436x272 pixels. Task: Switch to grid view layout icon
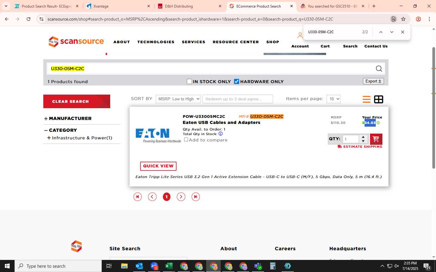378,99
